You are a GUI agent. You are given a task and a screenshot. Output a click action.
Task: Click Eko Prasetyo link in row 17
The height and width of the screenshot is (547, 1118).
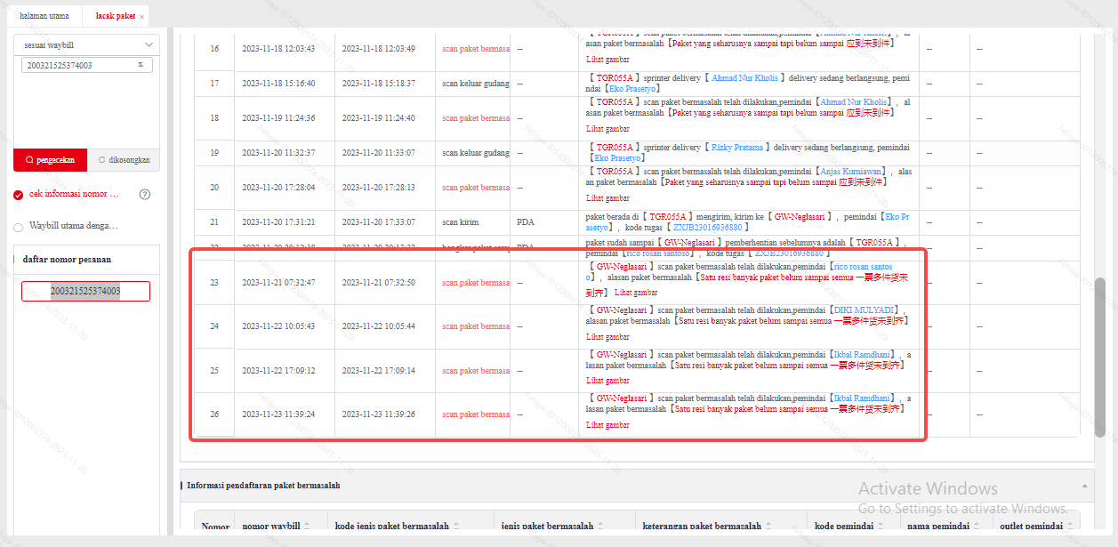[x=631, y=89]
